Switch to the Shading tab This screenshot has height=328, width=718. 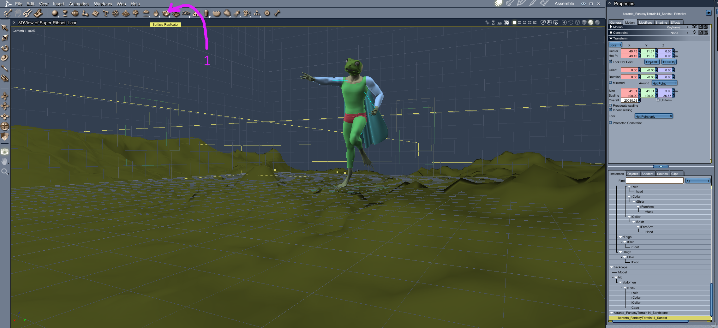(661, 22)
